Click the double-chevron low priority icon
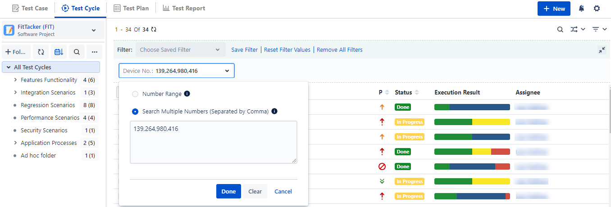 click(382, 181)
